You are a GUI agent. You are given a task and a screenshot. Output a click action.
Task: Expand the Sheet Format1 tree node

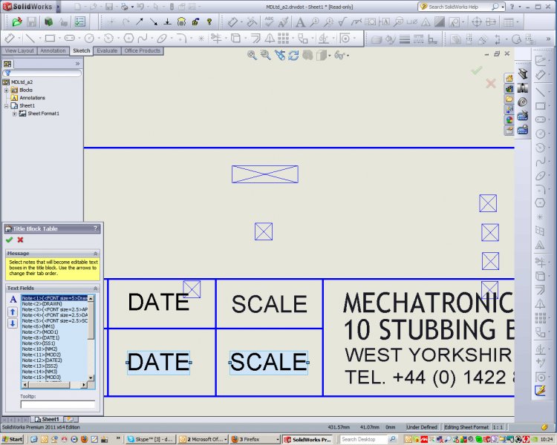tap(15, 113)
